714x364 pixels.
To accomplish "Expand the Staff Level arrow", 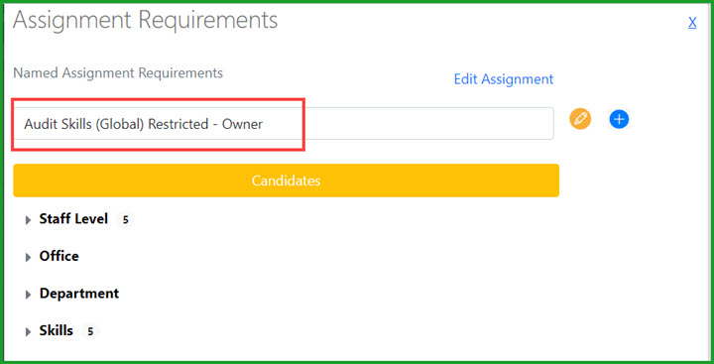I will click(28, 220).
